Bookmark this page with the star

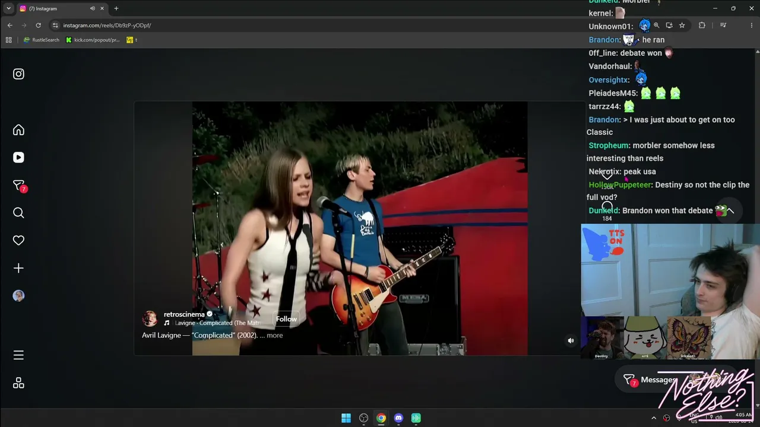[x=682, y=26]
